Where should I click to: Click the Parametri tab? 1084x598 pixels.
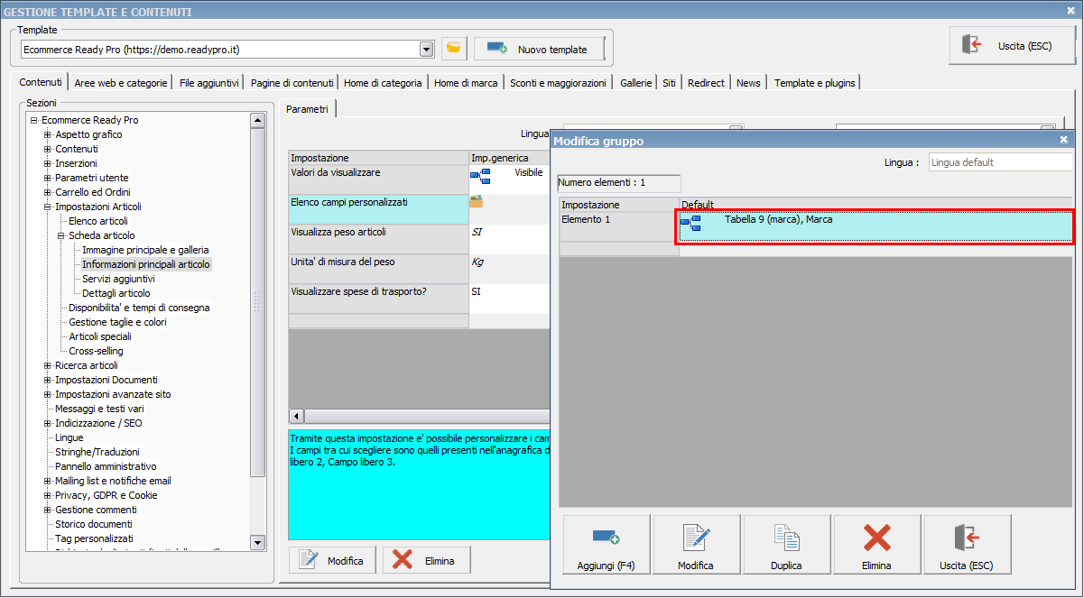click(x=307, y=109)
